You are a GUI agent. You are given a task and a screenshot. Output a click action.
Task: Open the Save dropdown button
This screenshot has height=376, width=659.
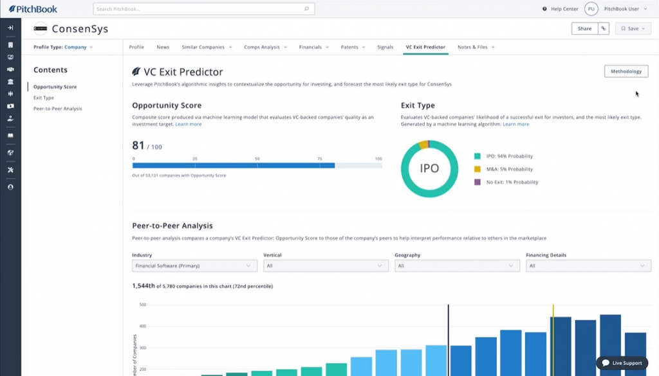point(633,28)
